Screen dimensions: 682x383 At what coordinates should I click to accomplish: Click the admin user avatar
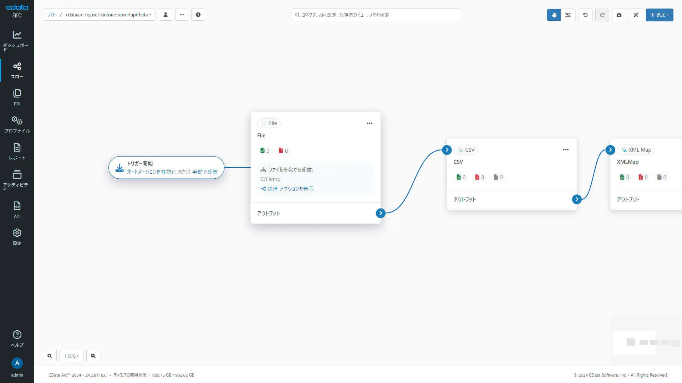(17, 363)
